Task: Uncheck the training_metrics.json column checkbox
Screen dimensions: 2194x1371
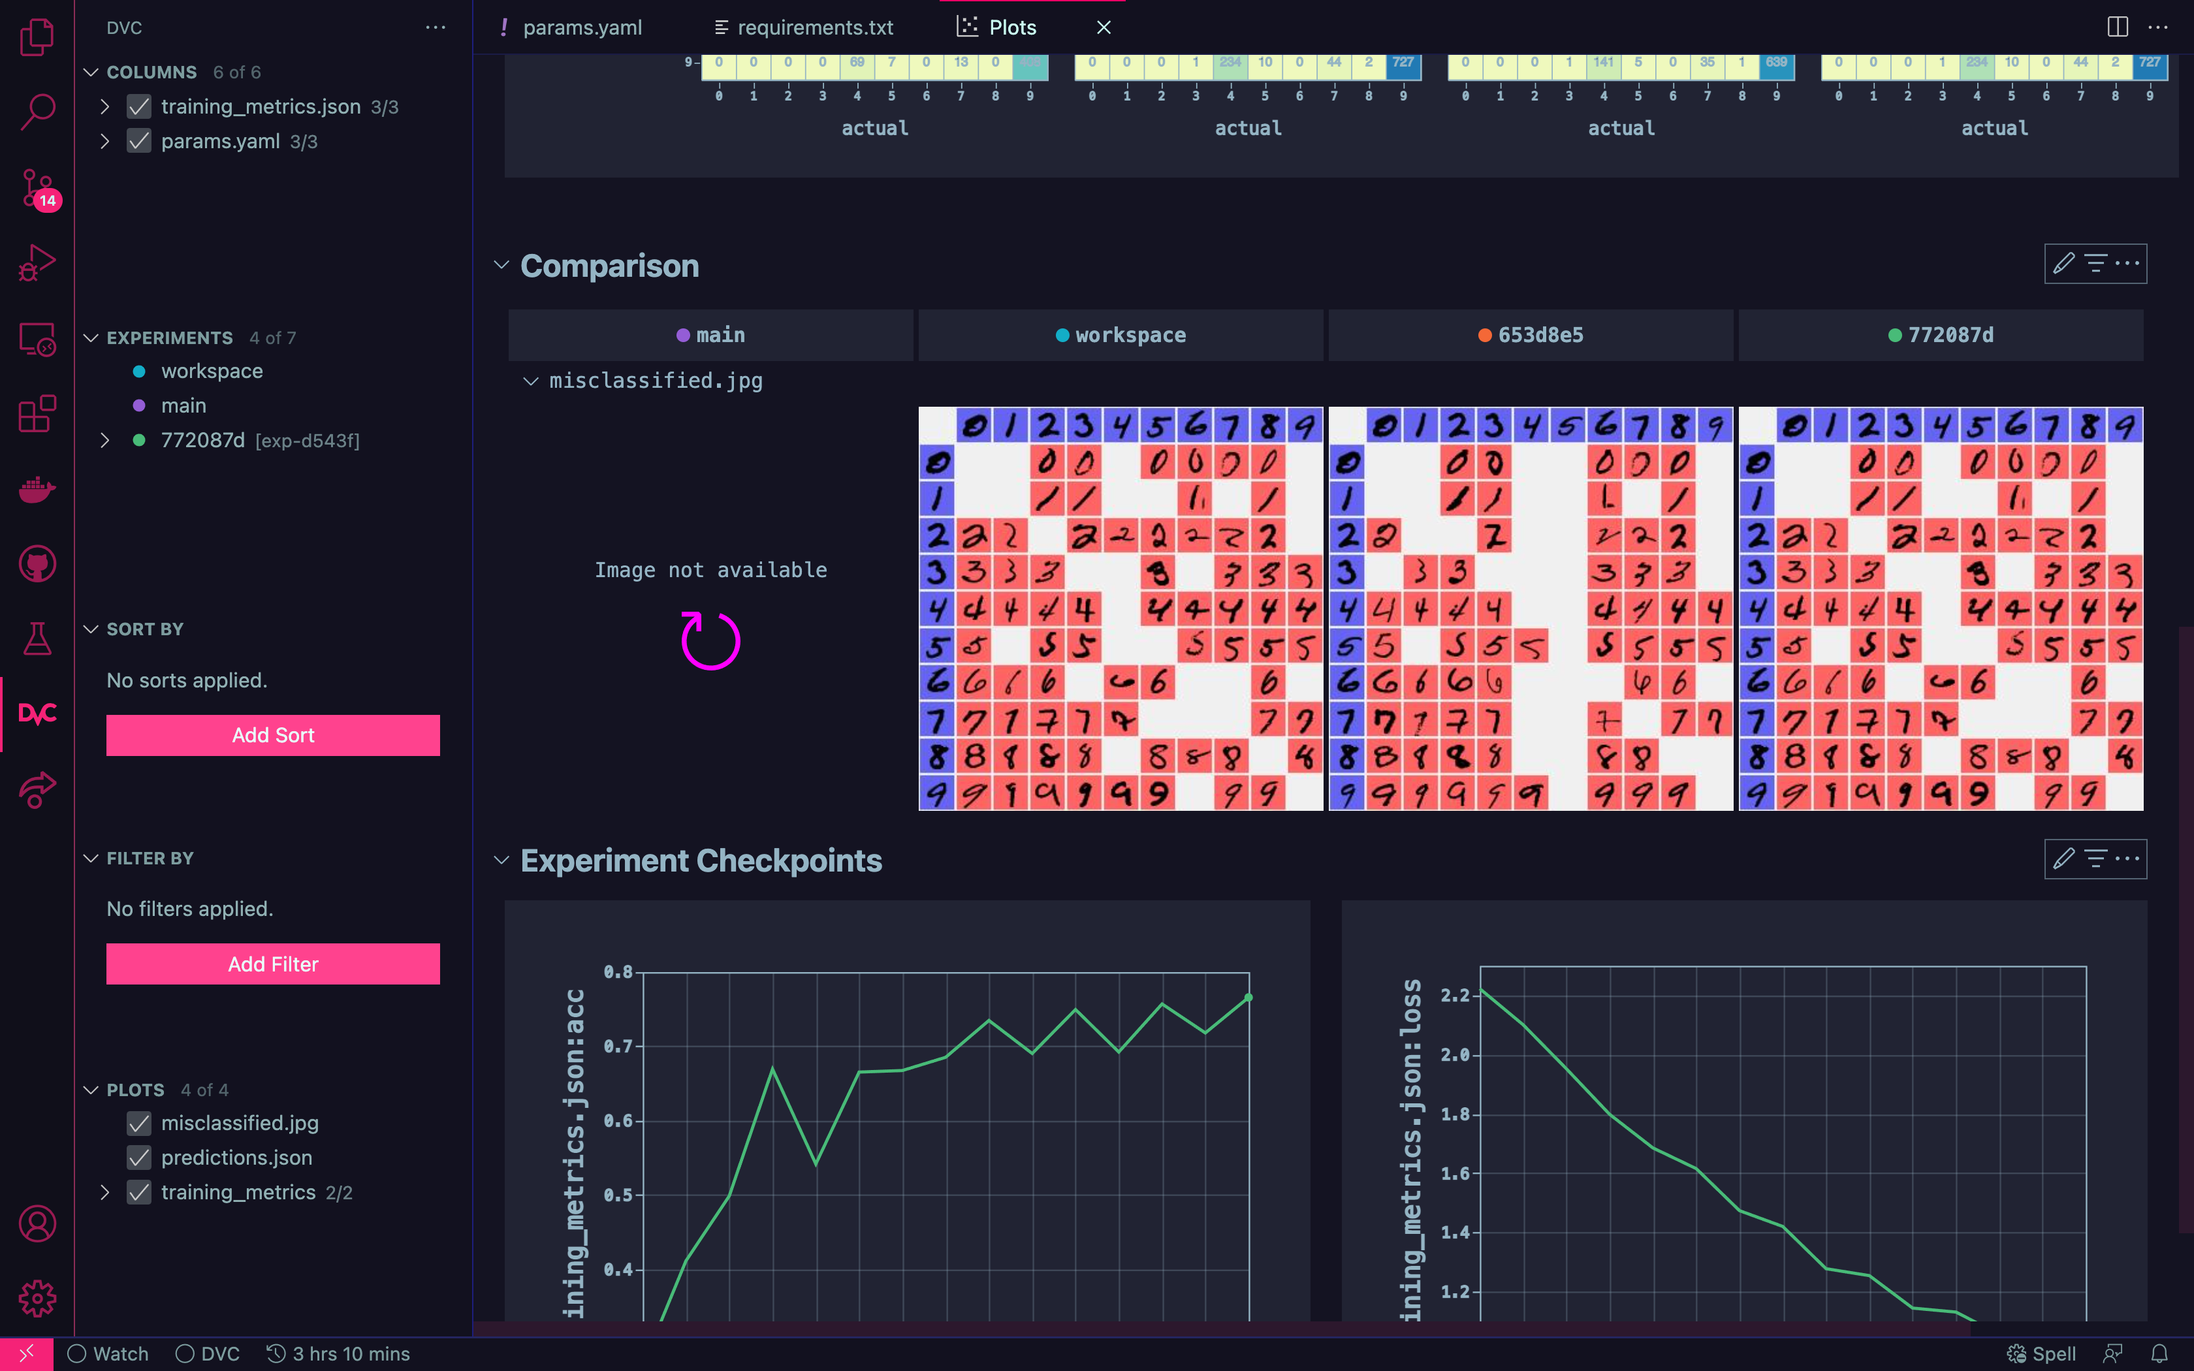Action: 138,107
